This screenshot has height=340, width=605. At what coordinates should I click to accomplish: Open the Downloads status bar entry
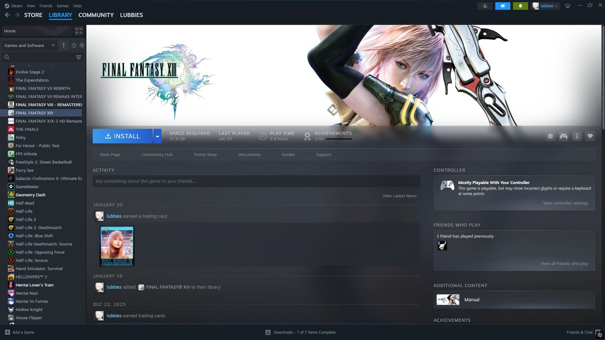coord(300,332)
